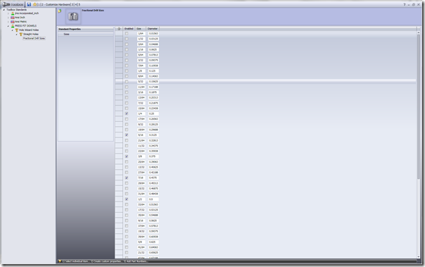Select row header of 5/32 size row
Image resolution: width=425 pixels, height=267 pixels.
(x=119, y=82)
